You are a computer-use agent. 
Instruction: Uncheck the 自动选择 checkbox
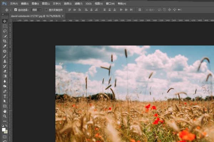pos(16,10)
